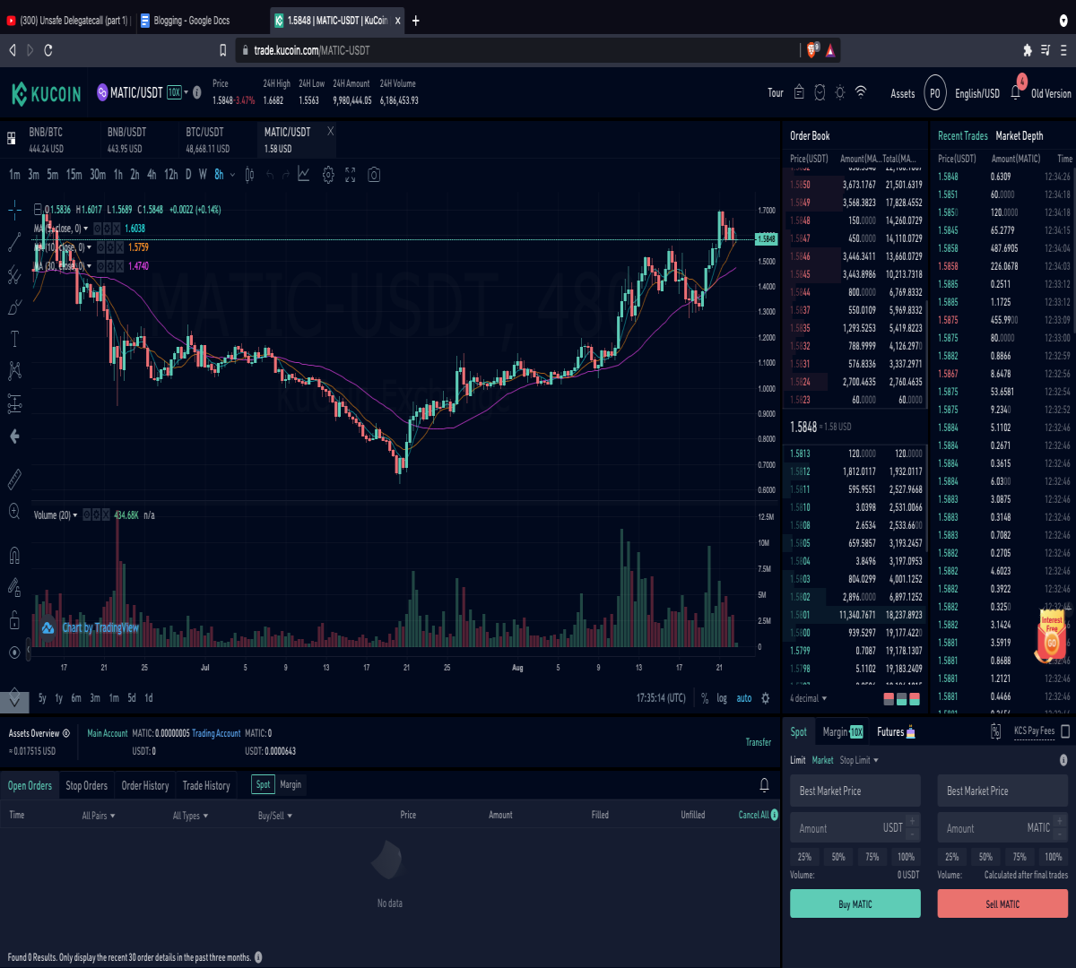
Task: Click the brightness theme icon in header
Action: pyautogui.click(x=840, y=92)
